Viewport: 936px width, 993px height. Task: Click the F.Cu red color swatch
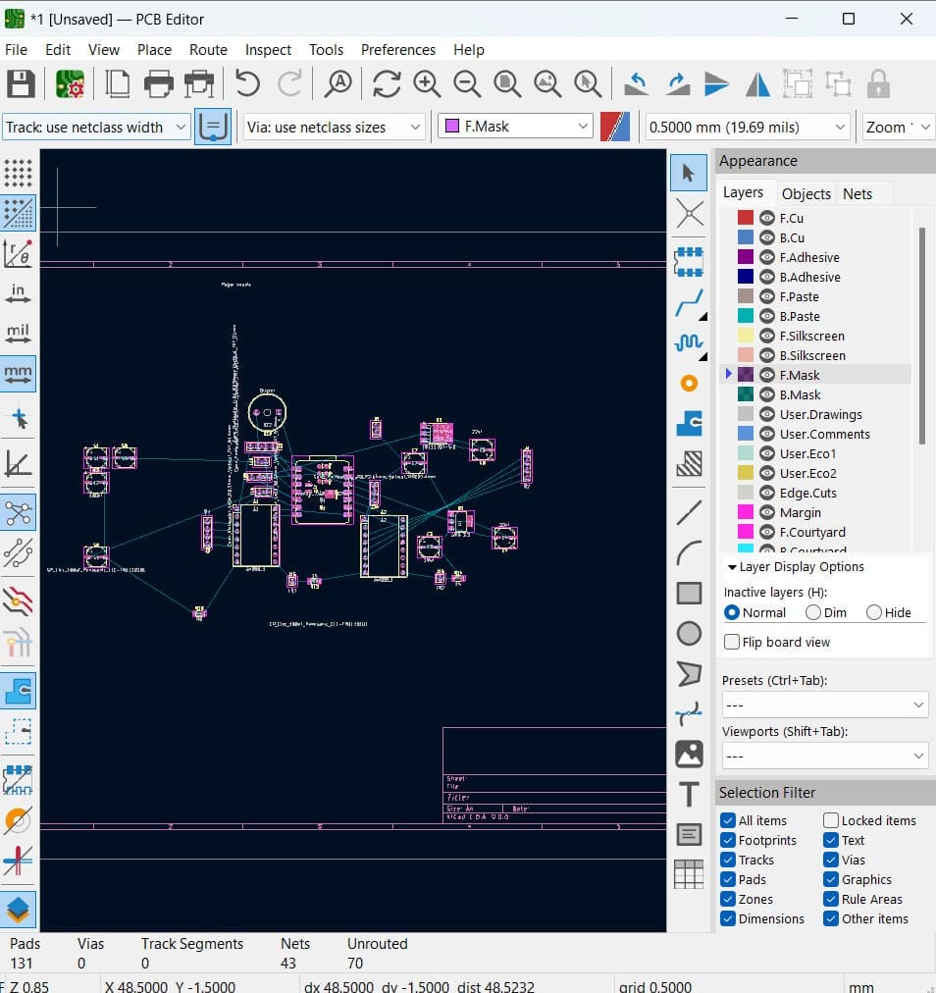746,218
